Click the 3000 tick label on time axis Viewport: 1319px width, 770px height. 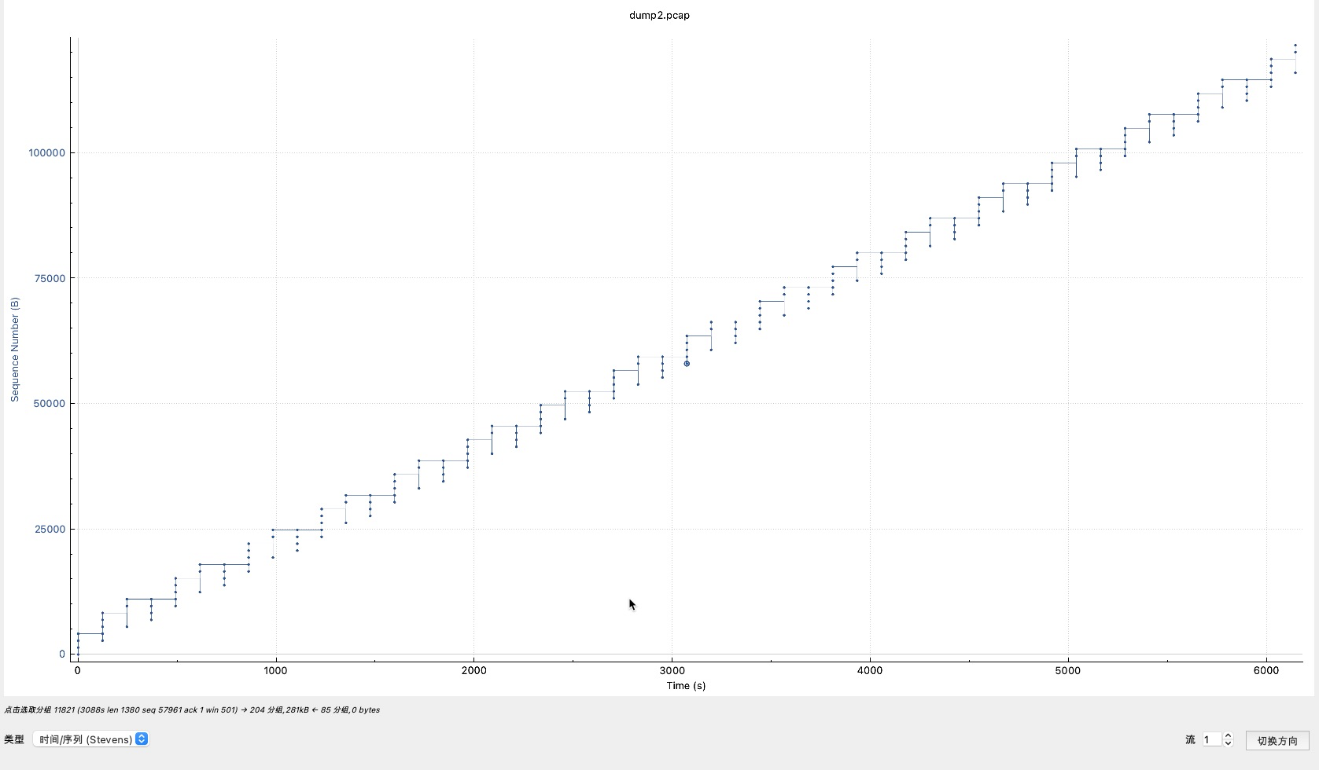[x=672, y=670]
